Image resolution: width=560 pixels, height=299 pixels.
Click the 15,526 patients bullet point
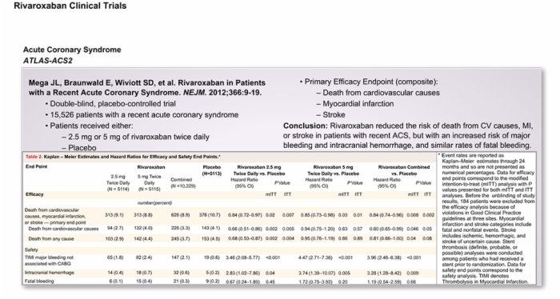[x=142, y=115]
